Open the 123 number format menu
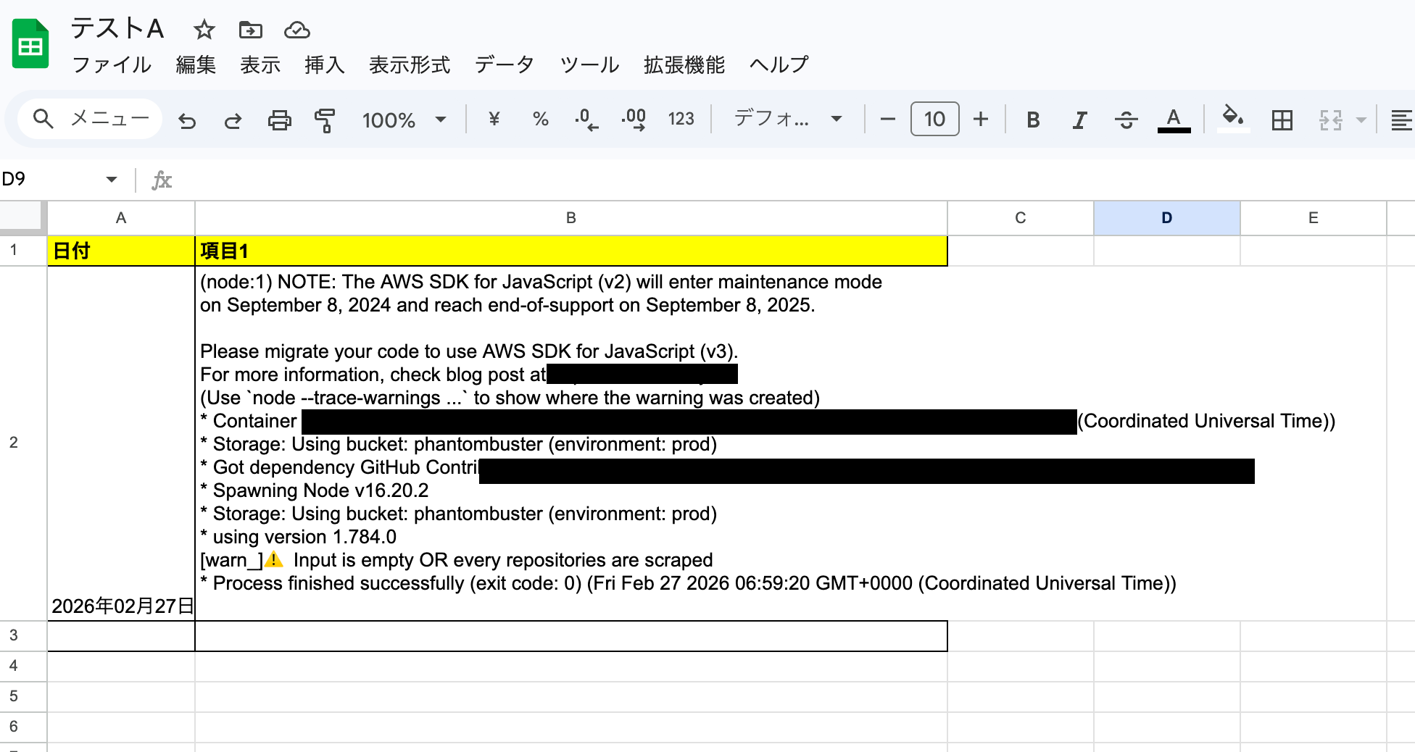1415x752 pixels. pyautogui.click(x=681, y=119)
